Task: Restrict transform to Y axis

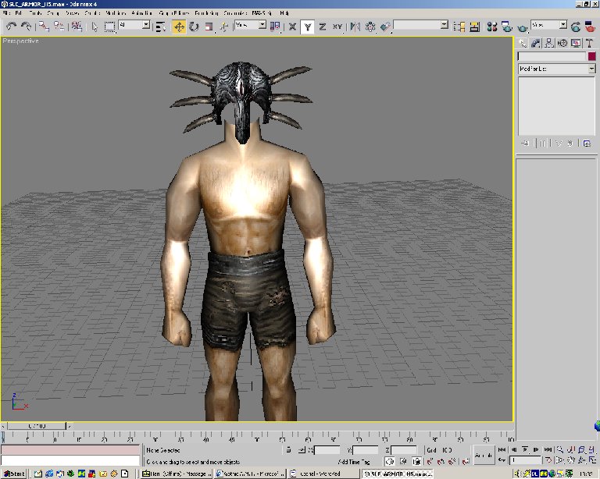Action: pyautogui.click(x=307, y=27)
